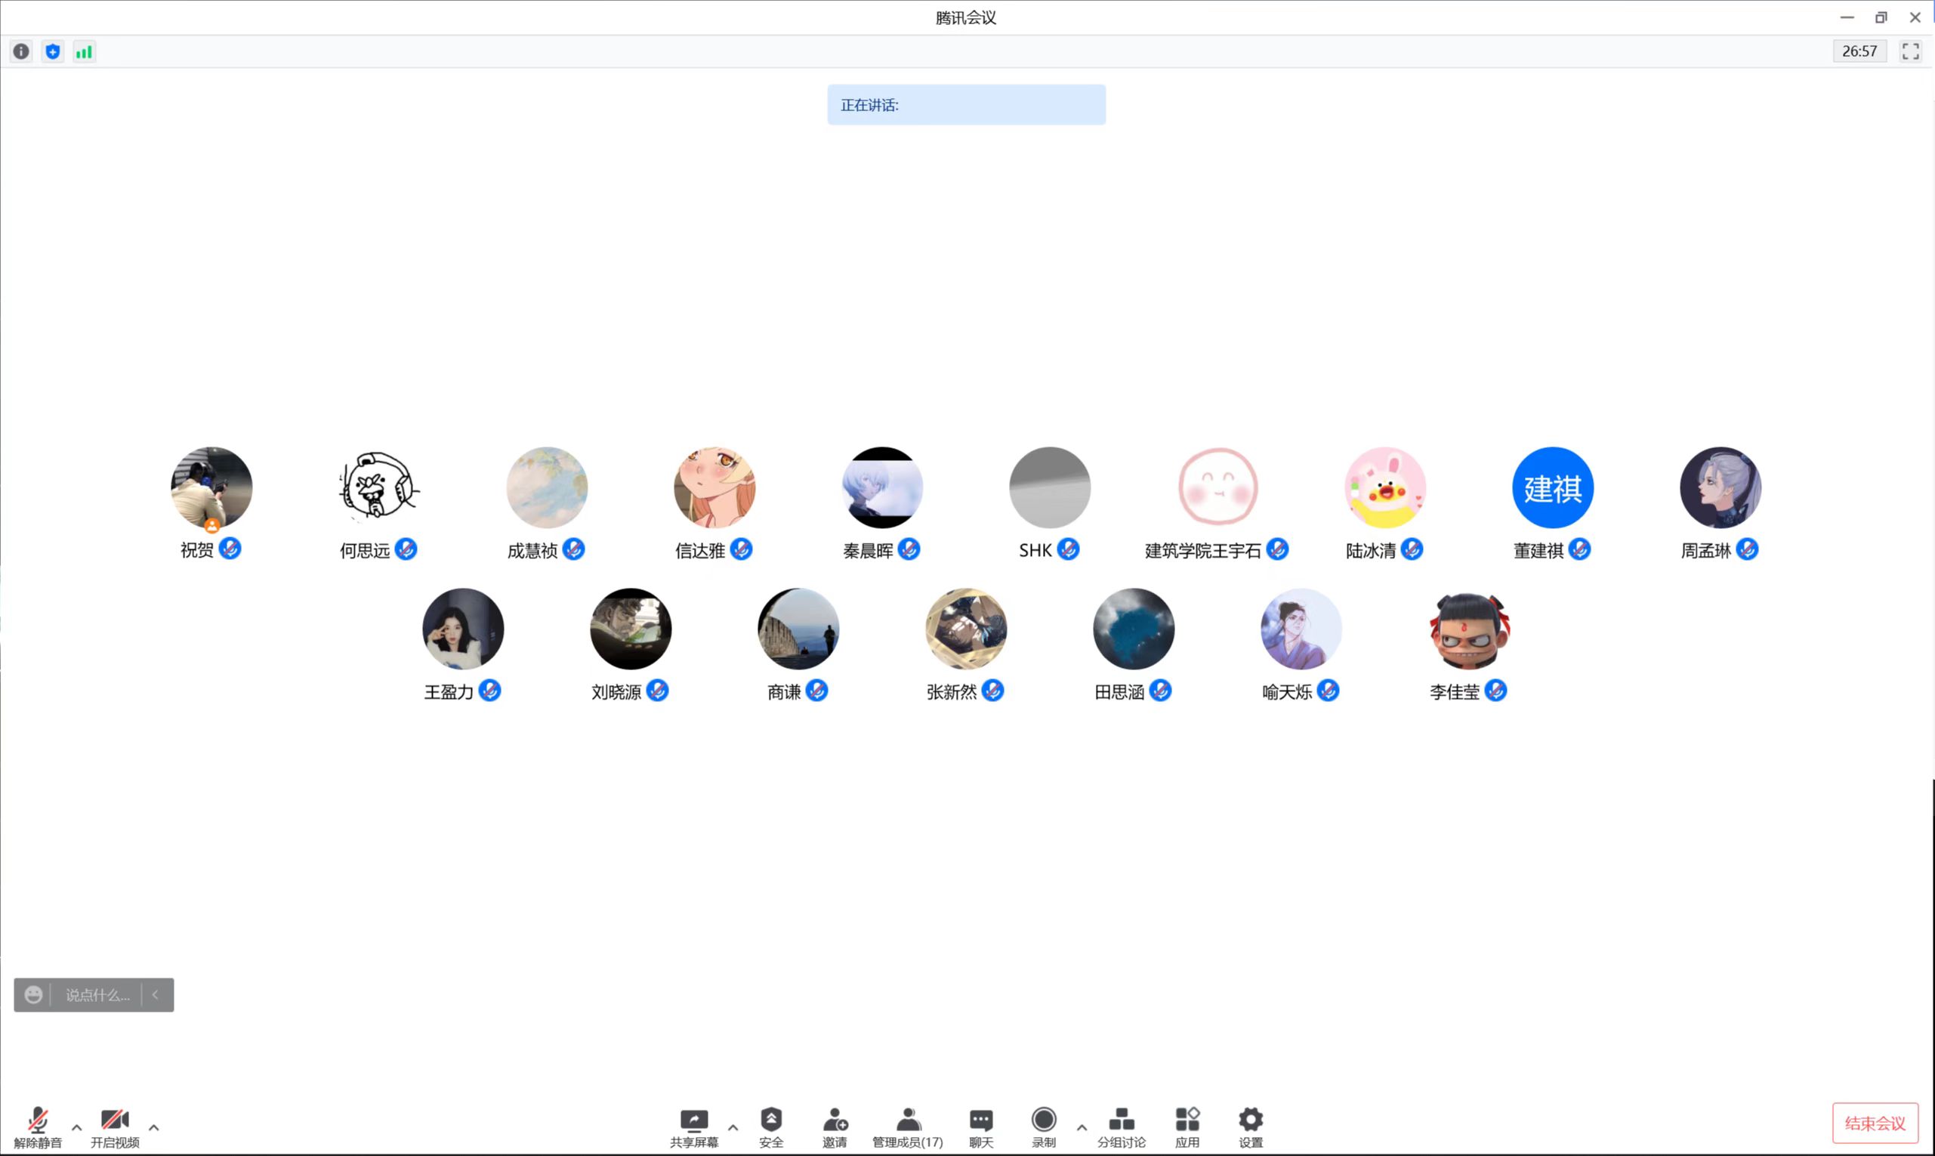Check network signal status icon
The height and width of the screenshot is (1156, 1935).
point(84,51)
